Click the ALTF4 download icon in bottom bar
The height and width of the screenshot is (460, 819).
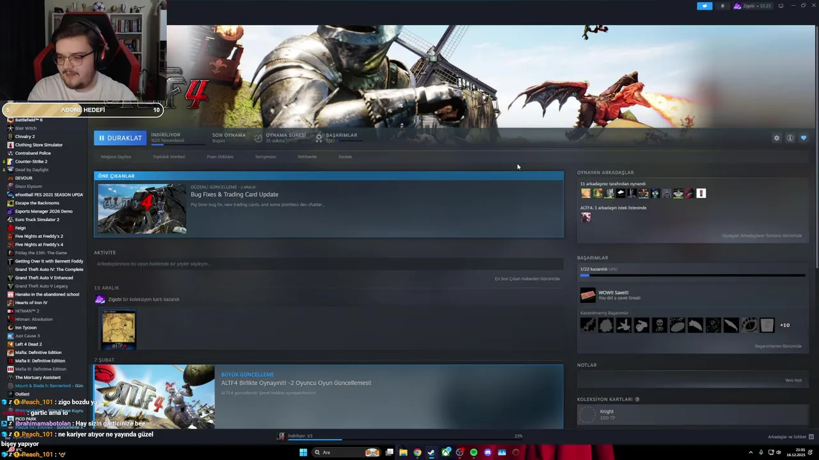281,436
